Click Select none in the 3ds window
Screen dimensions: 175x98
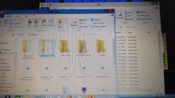point(143,16)
